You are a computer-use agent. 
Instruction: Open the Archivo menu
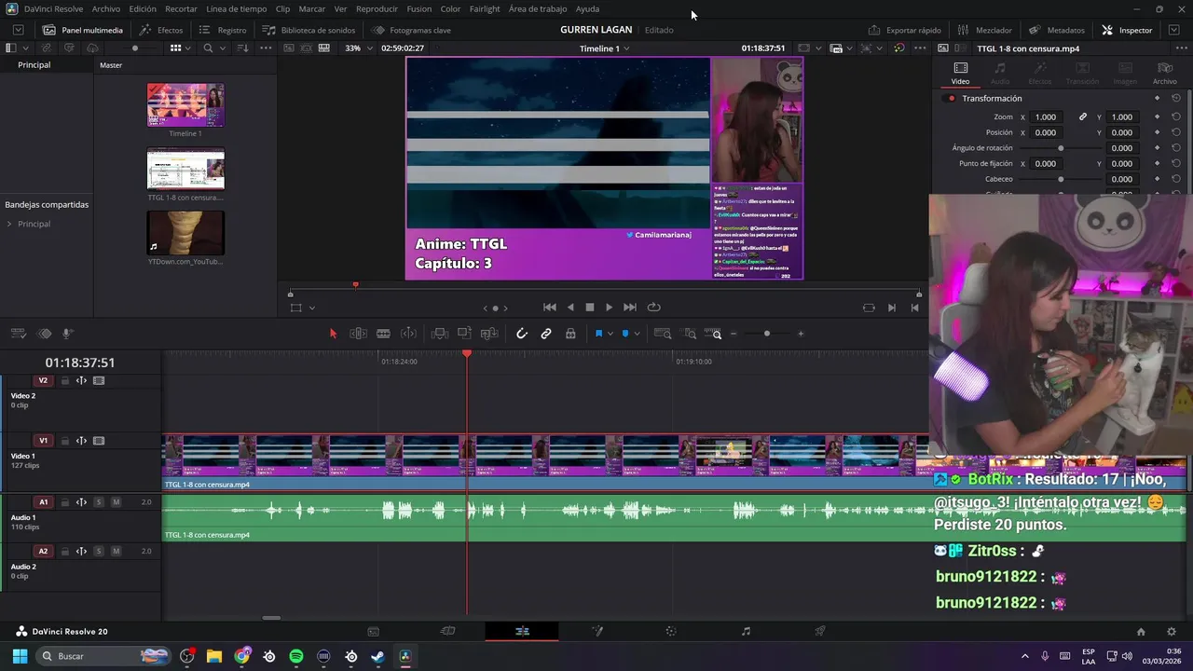tap(105, 8)
